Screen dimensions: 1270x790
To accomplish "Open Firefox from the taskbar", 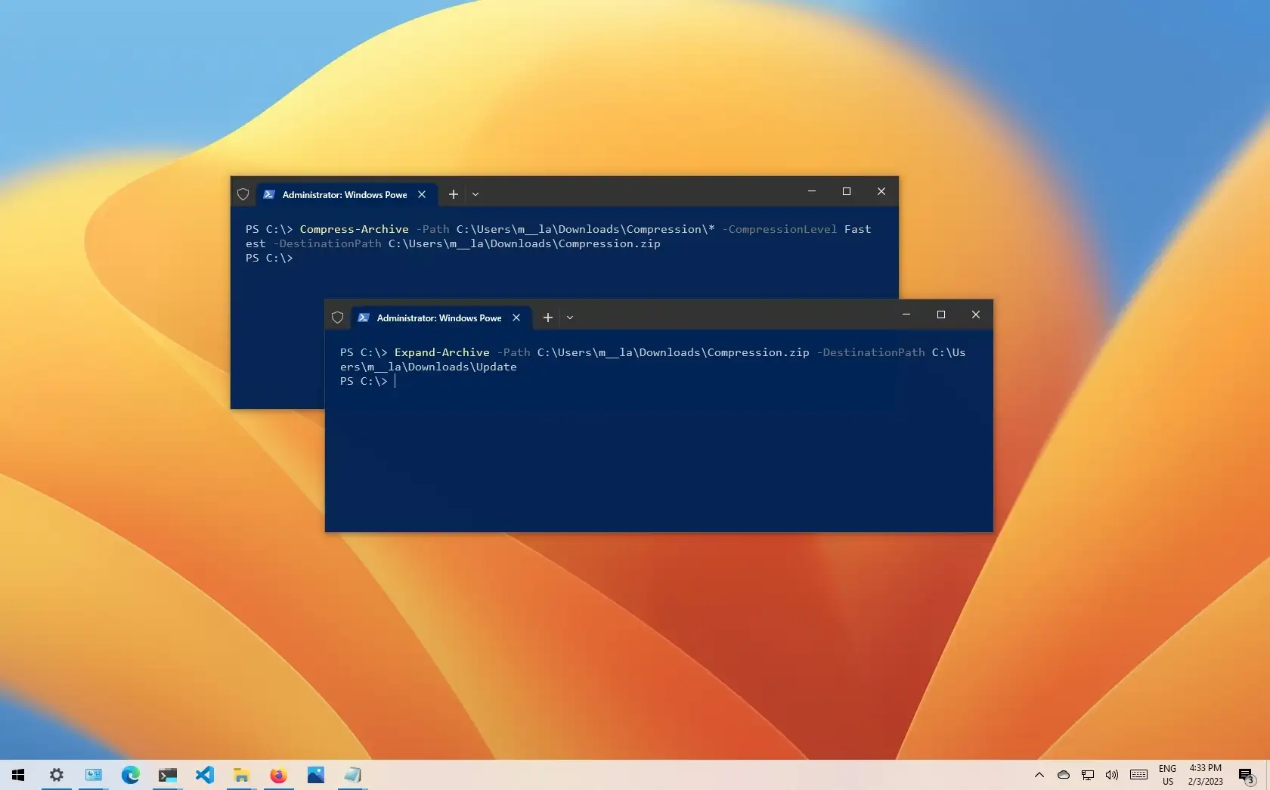I will (277, 775).
